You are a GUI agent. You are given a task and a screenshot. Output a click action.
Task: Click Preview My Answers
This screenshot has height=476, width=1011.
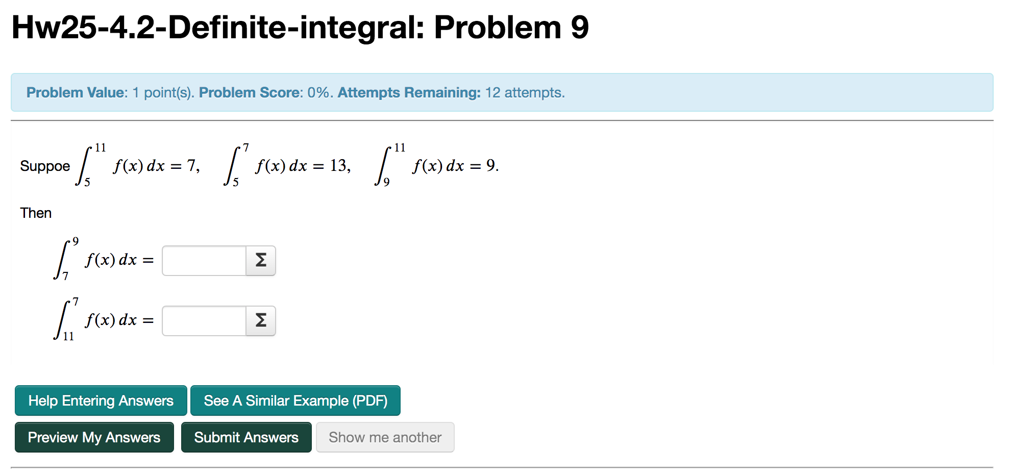94,437
